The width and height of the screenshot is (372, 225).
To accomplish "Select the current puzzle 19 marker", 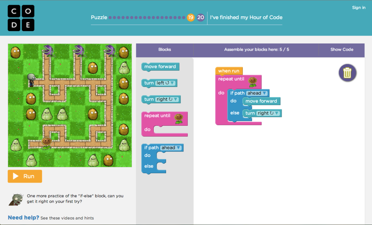I will pos(191,17).
